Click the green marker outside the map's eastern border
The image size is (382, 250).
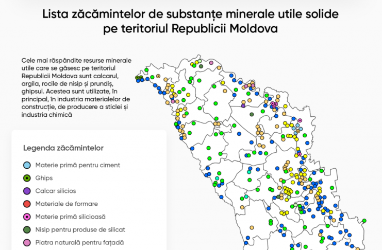click(364, 221)
